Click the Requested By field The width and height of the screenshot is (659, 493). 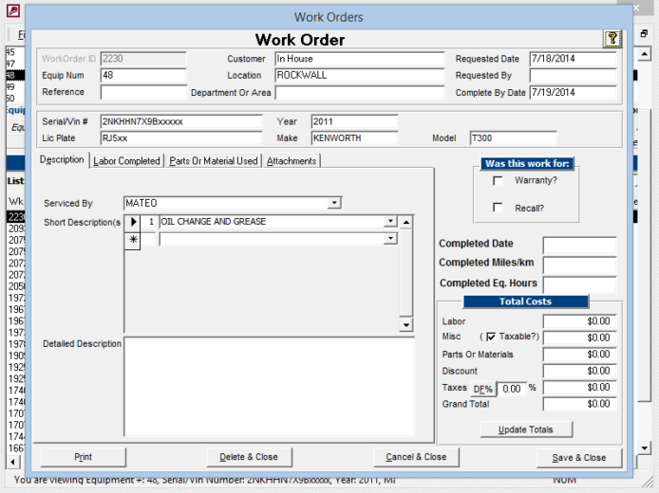[573, 76]
